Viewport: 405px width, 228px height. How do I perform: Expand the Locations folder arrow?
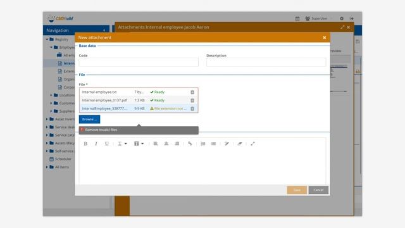click(51, 95)
